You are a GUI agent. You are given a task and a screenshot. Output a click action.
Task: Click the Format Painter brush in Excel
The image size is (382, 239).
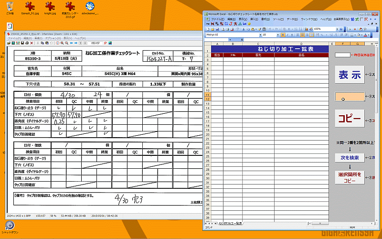pyautogui.click(x=259, y=29)
